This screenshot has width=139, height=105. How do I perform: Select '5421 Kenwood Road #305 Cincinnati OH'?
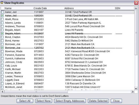tap(87, 51)
